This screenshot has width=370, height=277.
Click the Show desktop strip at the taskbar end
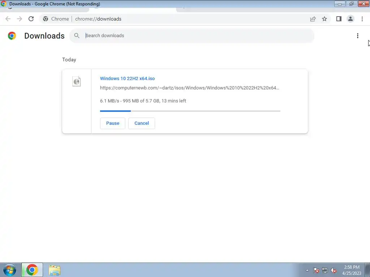[x=367, y=270]
